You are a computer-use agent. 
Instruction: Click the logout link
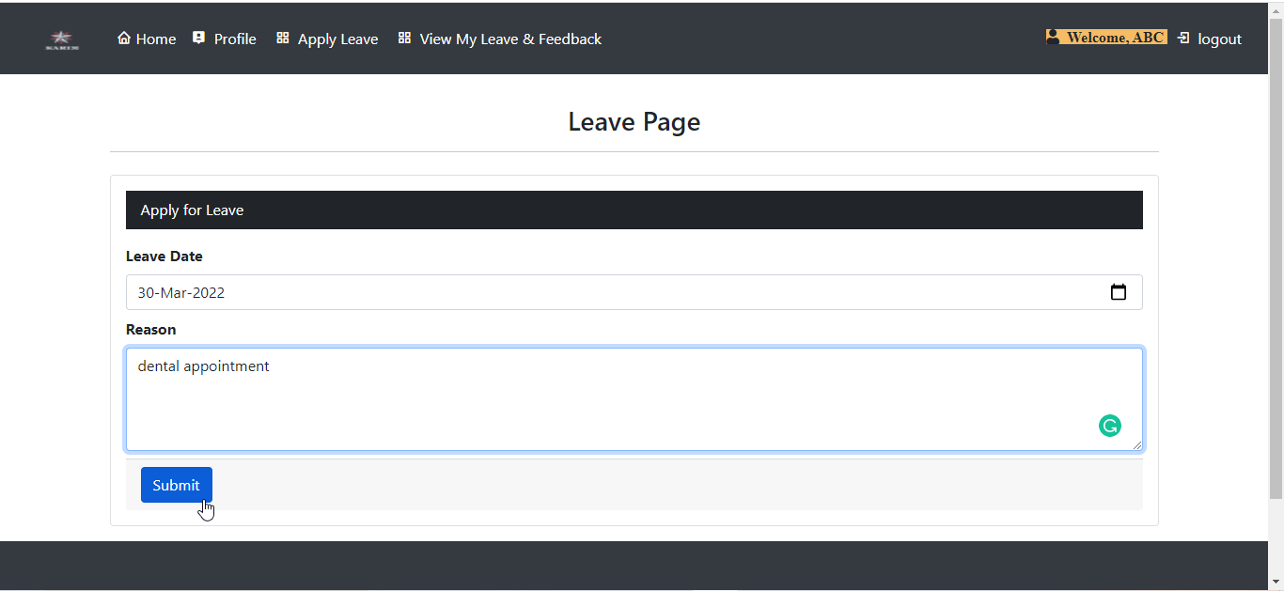pyautogui.click(x=1219, y=39)
